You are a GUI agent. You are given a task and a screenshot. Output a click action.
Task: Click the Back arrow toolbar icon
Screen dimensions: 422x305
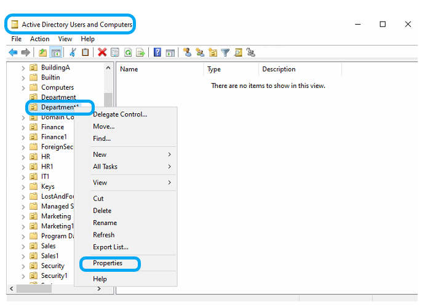pyautogui.click(x=13, y=52)
